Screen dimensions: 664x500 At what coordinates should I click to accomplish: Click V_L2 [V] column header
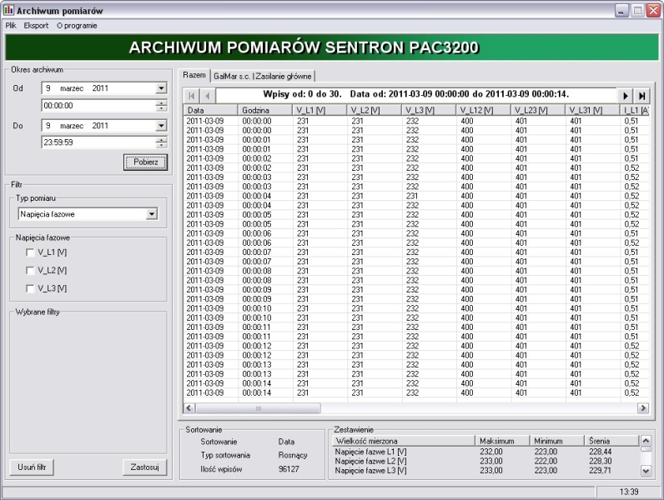click(375, 110)
